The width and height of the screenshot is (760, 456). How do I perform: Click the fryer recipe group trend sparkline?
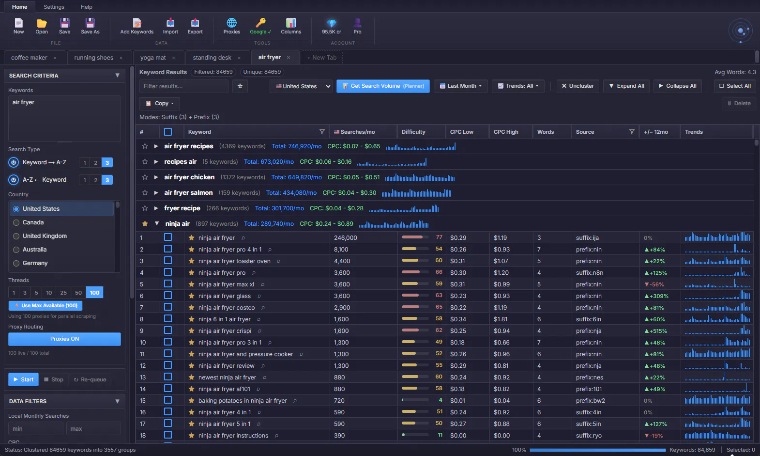point(404,208)
